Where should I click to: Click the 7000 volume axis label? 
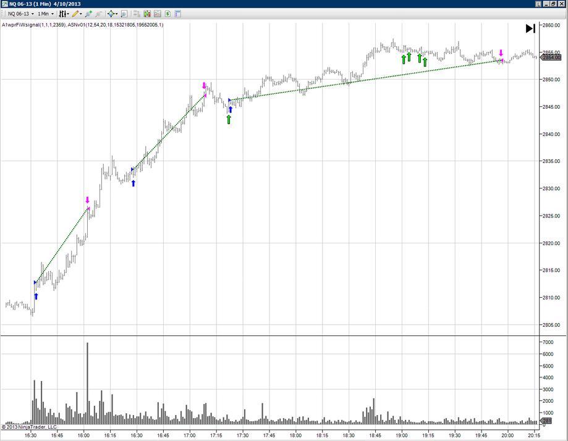tap(548, 342)
